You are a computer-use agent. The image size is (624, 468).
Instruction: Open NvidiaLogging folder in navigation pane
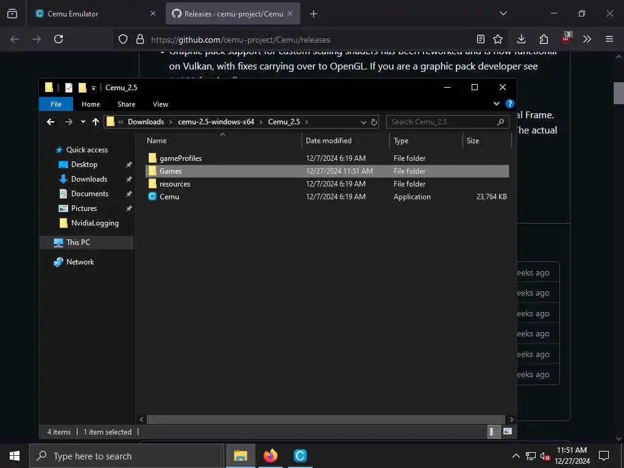click(x=94, y=223)
